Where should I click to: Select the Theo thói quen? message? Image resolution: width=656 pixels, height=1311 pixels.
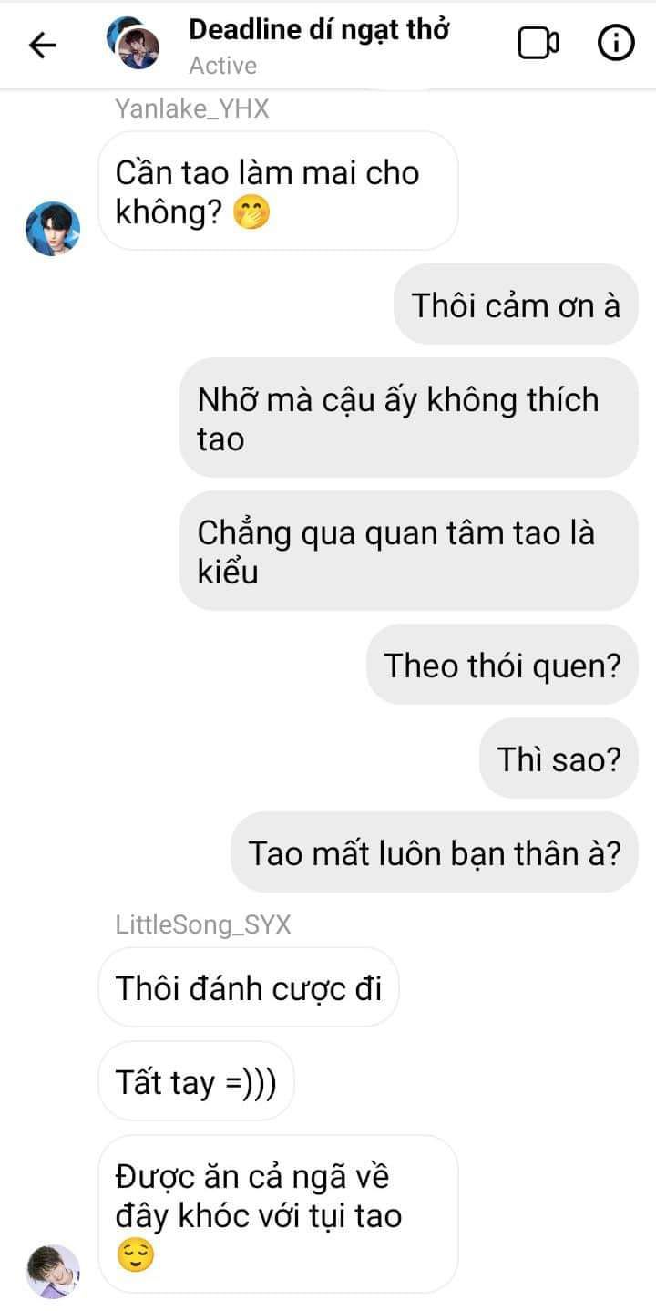click(x=502, y=665)
